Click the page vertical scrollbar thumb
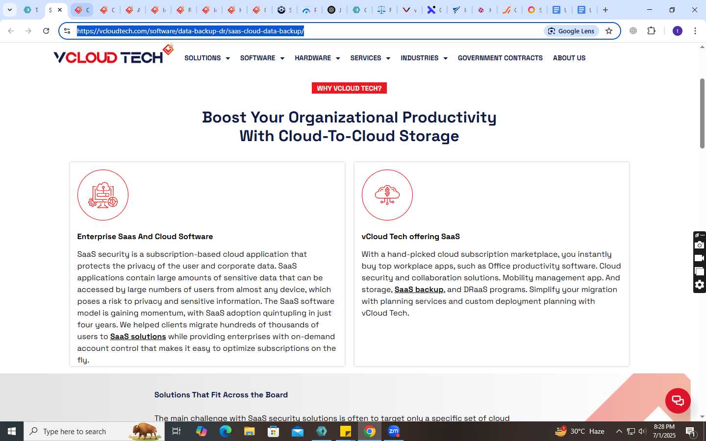 coord(702,113)
